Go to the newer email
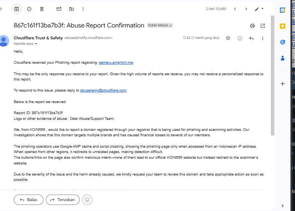Screen dimensions: 295x211 pos(235,9)
